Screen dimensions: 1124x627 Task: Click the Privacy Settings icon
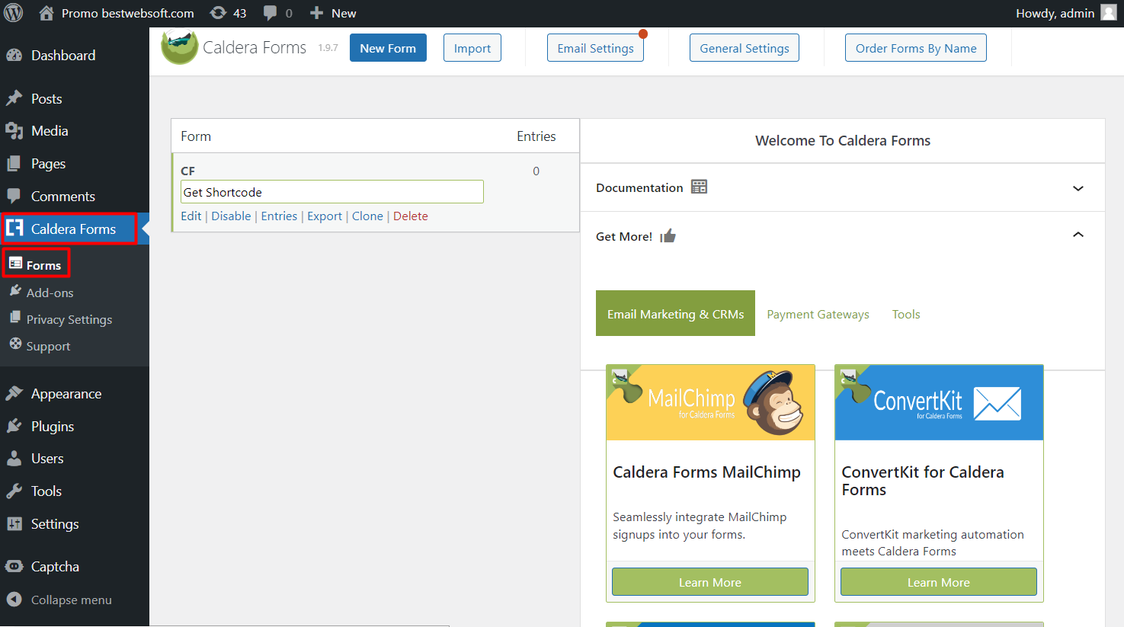pos(15,317)
